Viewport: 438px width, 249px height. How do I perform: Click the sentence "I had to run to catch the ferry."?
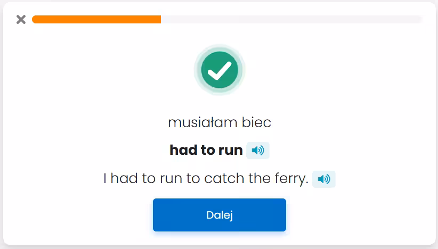pyautogui.click(x=206, y=179)
